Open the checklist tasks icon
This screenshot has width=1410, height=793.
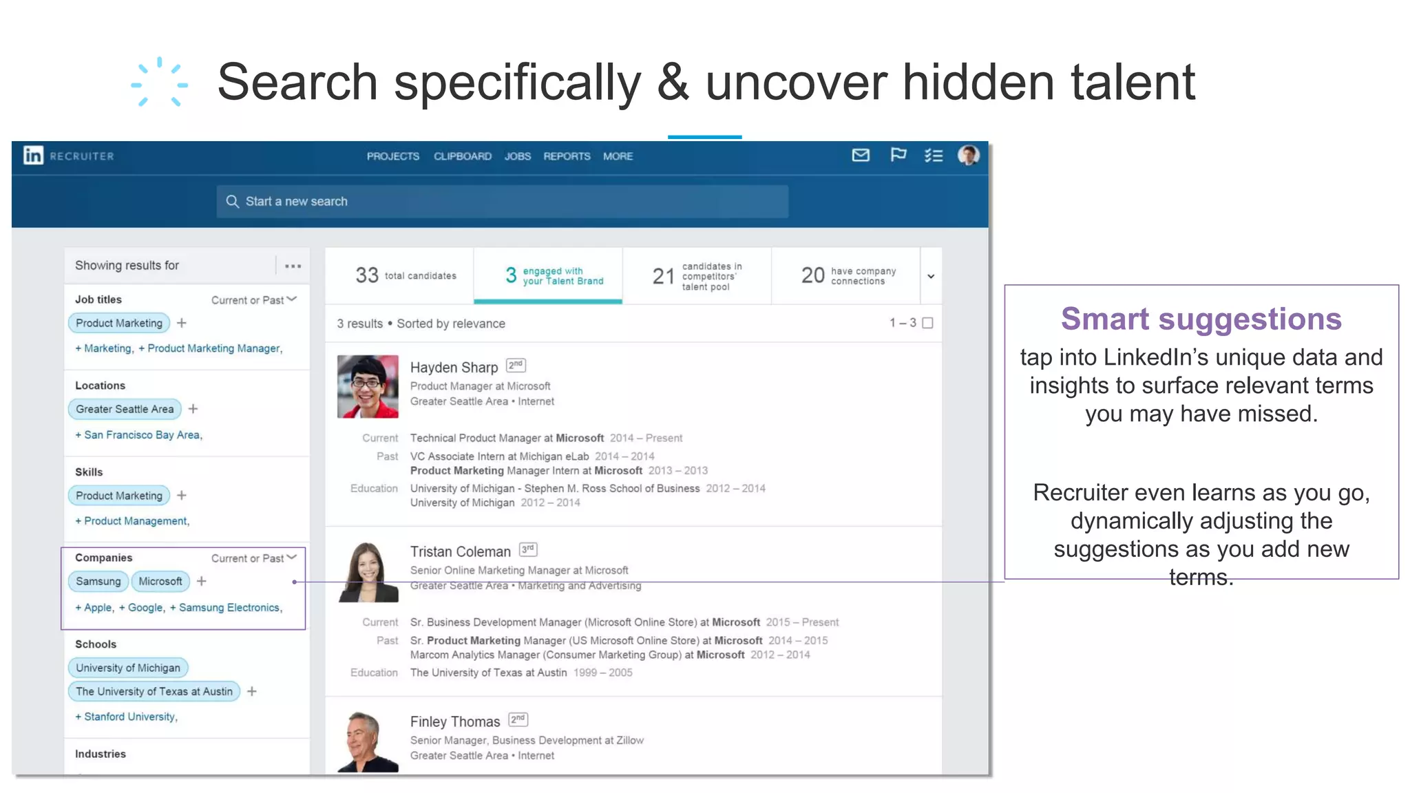[x=933, y=156]
